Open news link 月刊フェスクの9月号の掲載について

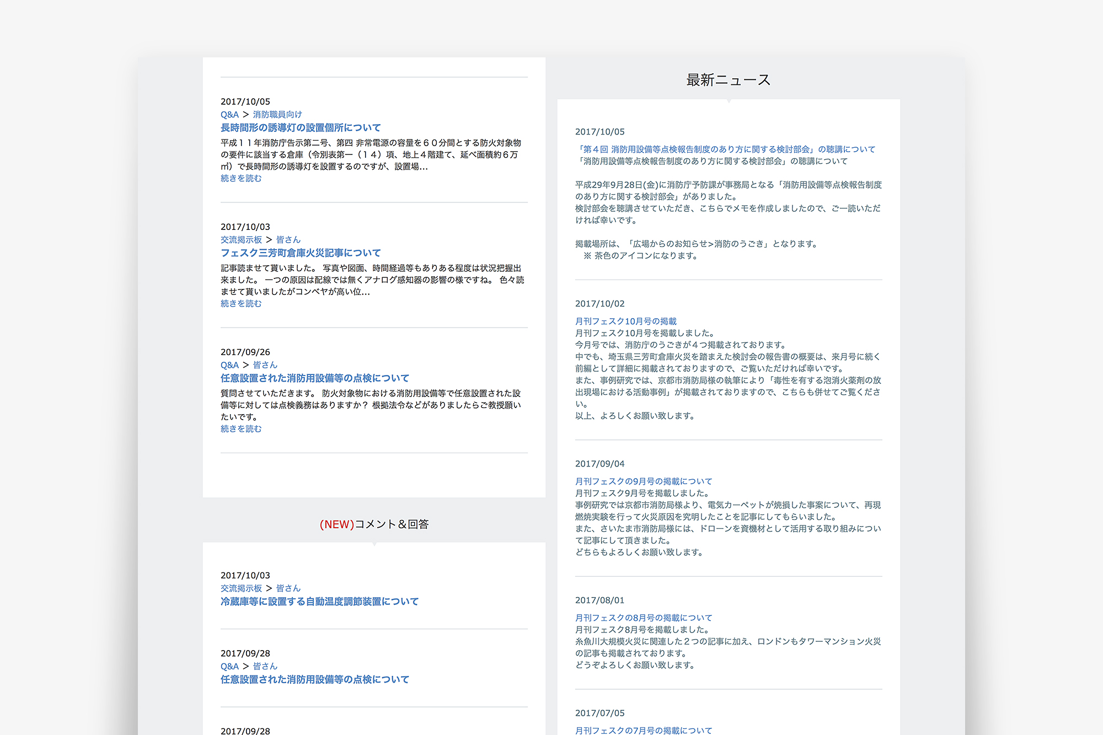click(x=644, y=481)
